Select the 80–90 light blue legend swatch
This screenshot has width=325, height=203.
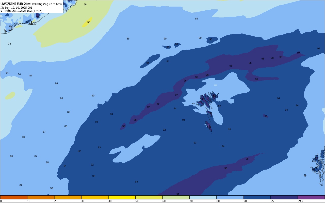230,197
